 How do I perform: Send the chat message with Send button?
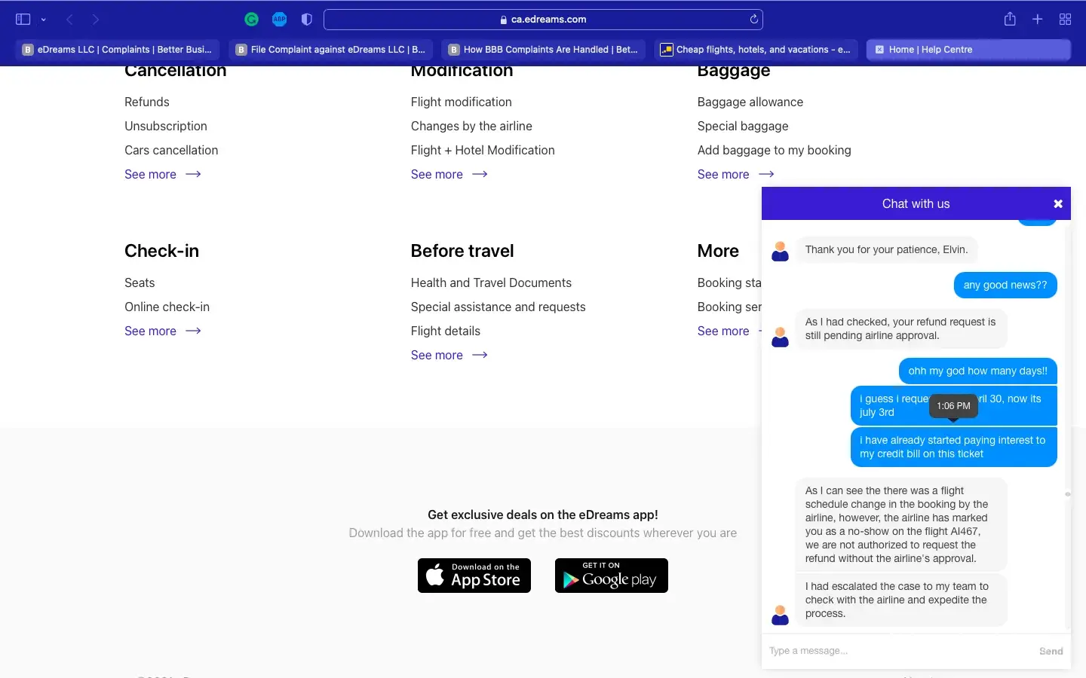click(x=1051, y=652)
